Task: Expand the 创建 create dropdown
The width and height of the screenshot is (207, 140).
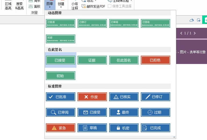Action: 61,5
